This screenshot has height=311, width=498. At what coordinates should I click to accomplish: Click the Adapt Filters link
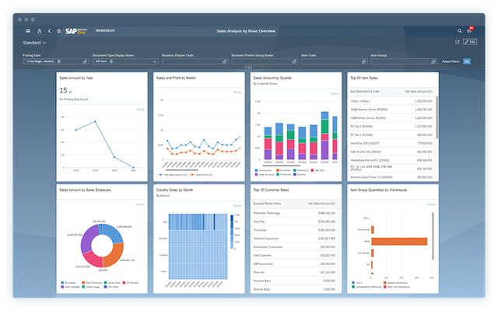tap(451, 61)
